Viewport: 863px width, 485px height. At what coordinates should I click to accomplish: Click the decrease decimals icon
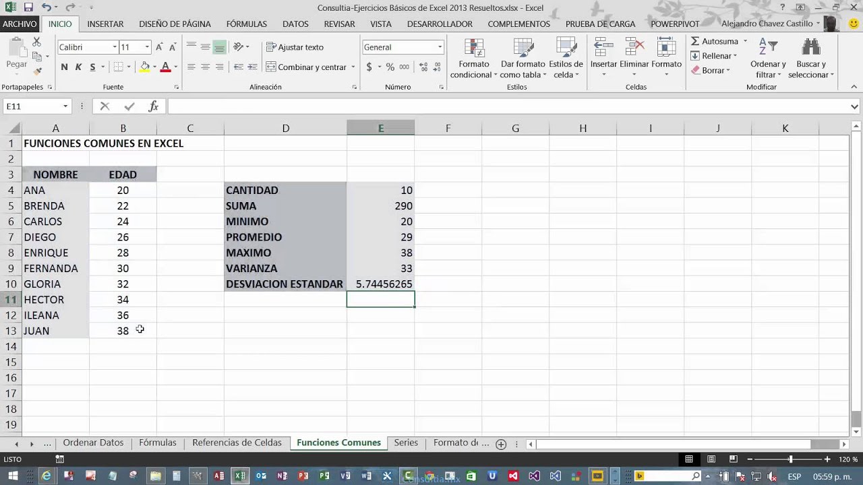(438, 67)
